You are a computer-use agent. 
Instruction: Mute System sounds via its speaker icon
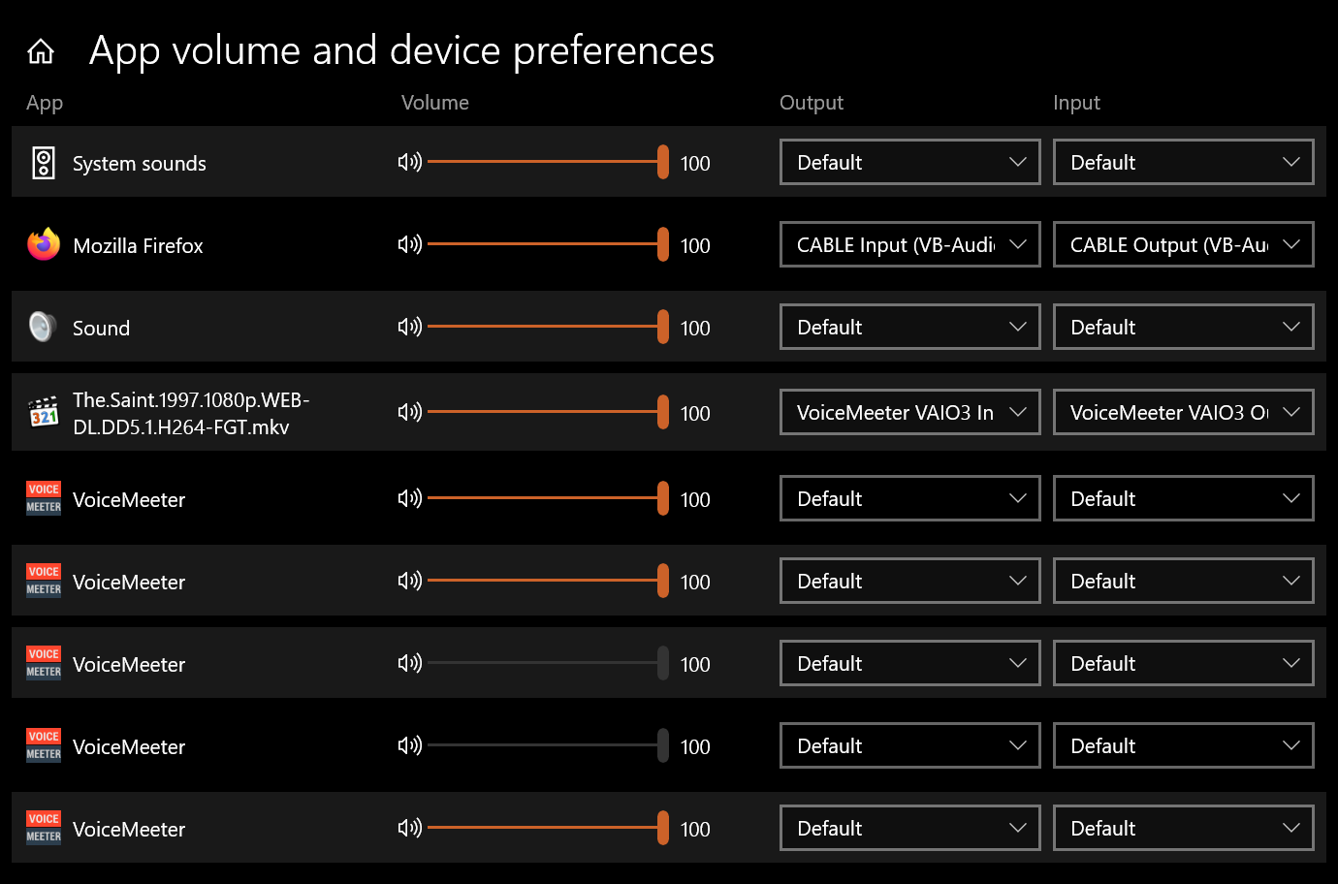(409, 162)
